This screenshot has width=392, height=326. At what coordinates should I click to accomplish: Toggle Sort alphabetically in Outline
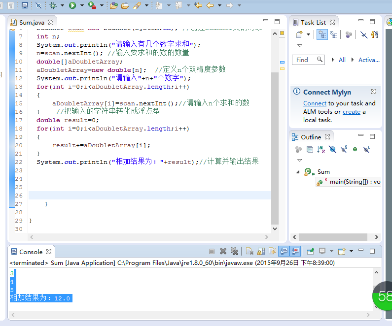(321, 150)
